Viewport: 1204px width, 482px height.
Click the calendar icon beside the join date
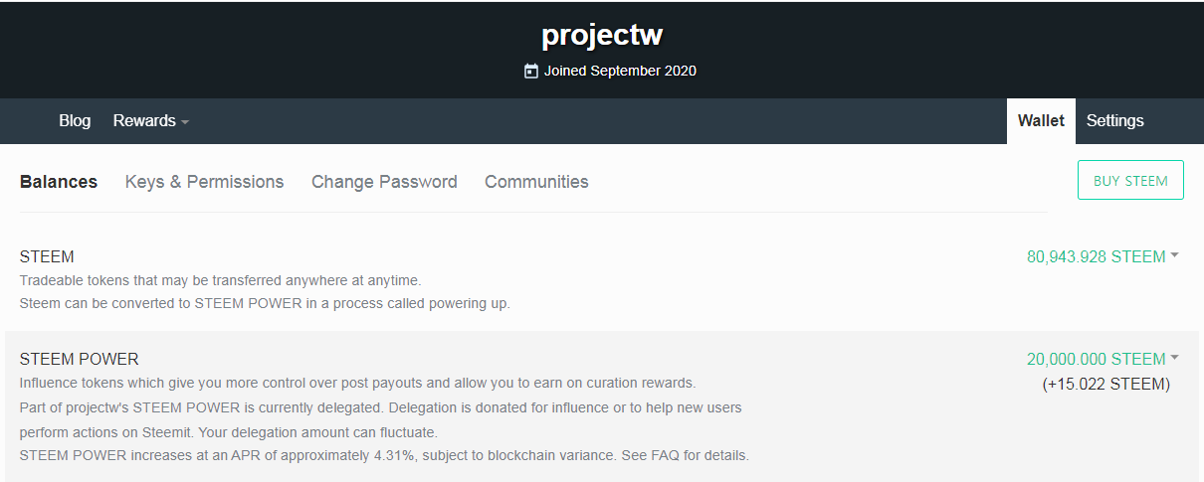pyautogui.click(x=531, y=72)
